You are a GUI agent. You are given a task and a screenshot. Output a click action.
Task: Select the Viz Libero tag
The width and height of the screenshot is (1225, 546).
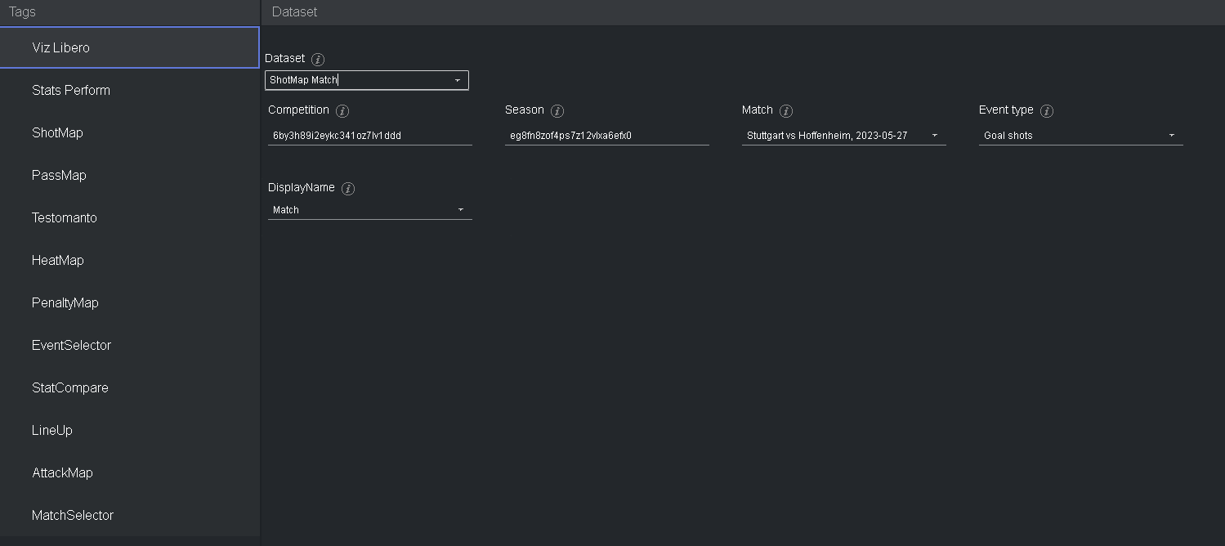[61, 47]
